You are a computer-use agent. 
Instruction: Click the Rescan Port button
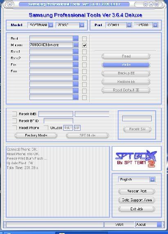click(x=137, y=191)
